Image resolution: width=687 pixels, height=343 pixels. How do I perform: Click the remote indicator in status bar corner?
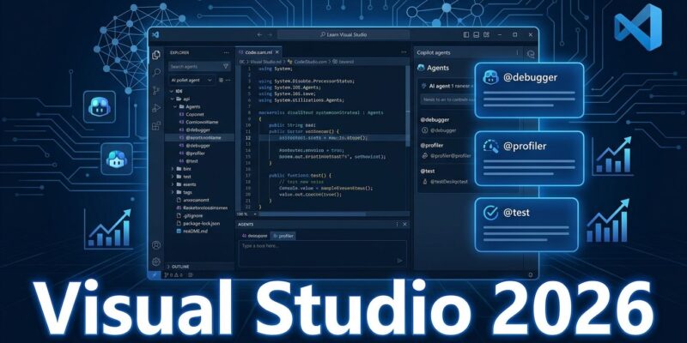point(155,275)
